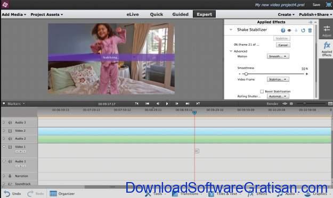Collapse the Audio 1 track
Screen dimensions: 333x198
pos(4,161)
